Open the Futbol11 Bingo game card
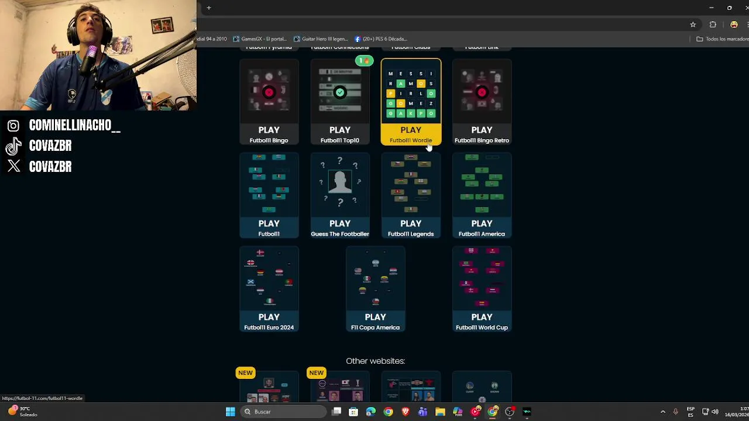The width and height of the screenshot is (749, 421). [x=269, y=102]
